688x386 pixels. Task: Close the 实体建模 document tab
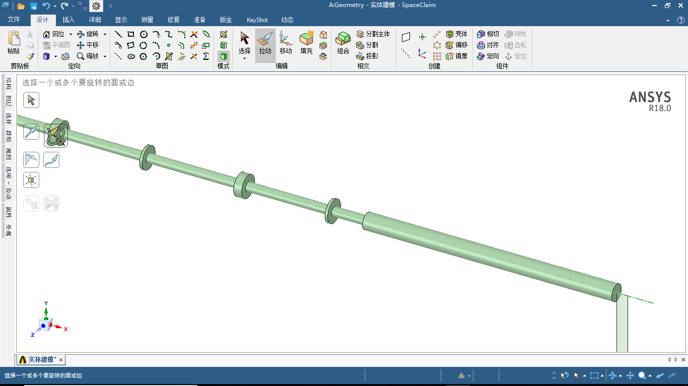(61, 360)
